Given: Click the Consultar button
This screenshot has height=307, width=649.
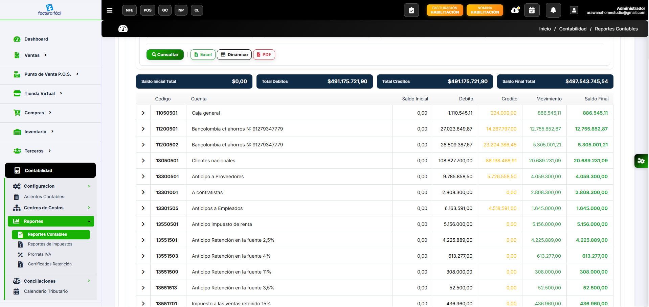Looking at the screenshot, I should tap(165, 54).
